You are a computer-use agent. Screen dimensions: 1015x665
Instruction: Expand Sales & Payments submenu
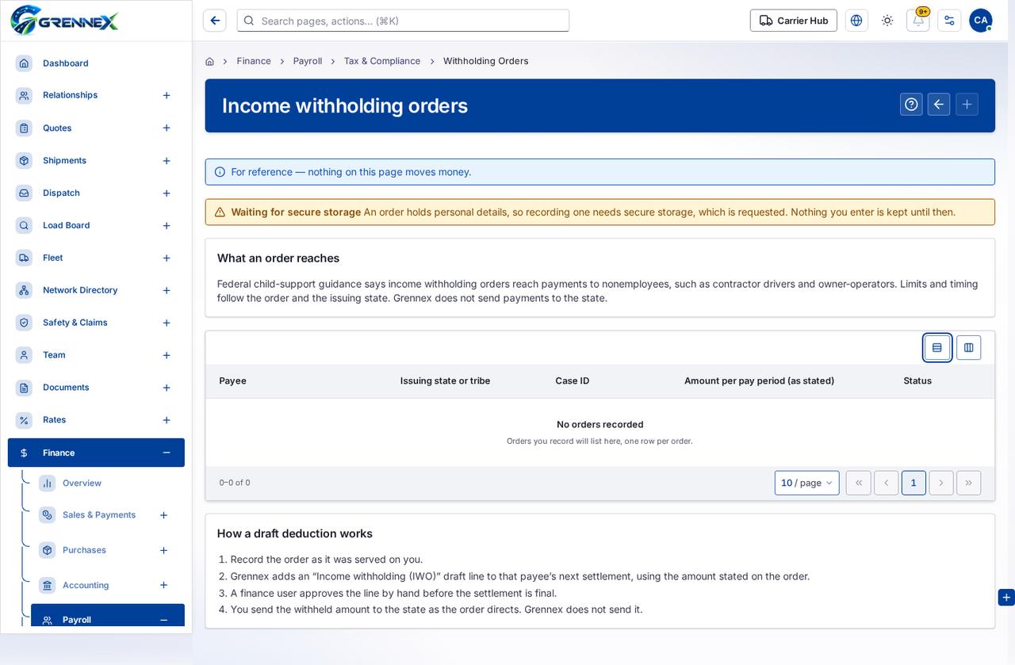click(x=163, y=515)
